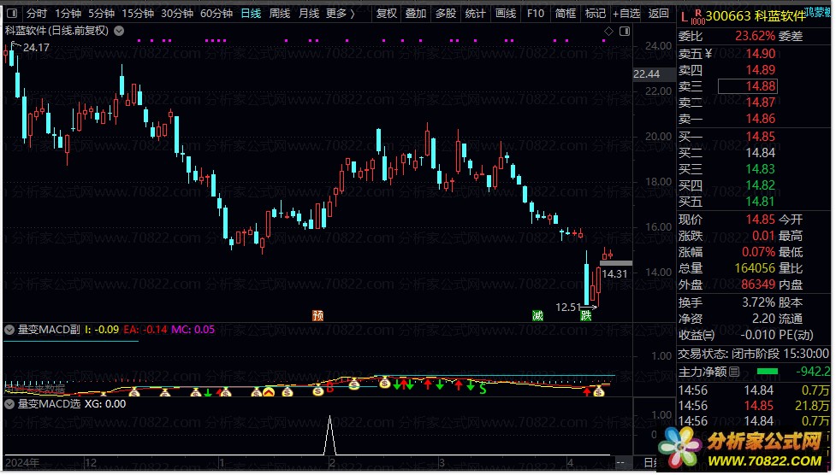Click the 总量 value 164056

[x=755, y=268]
